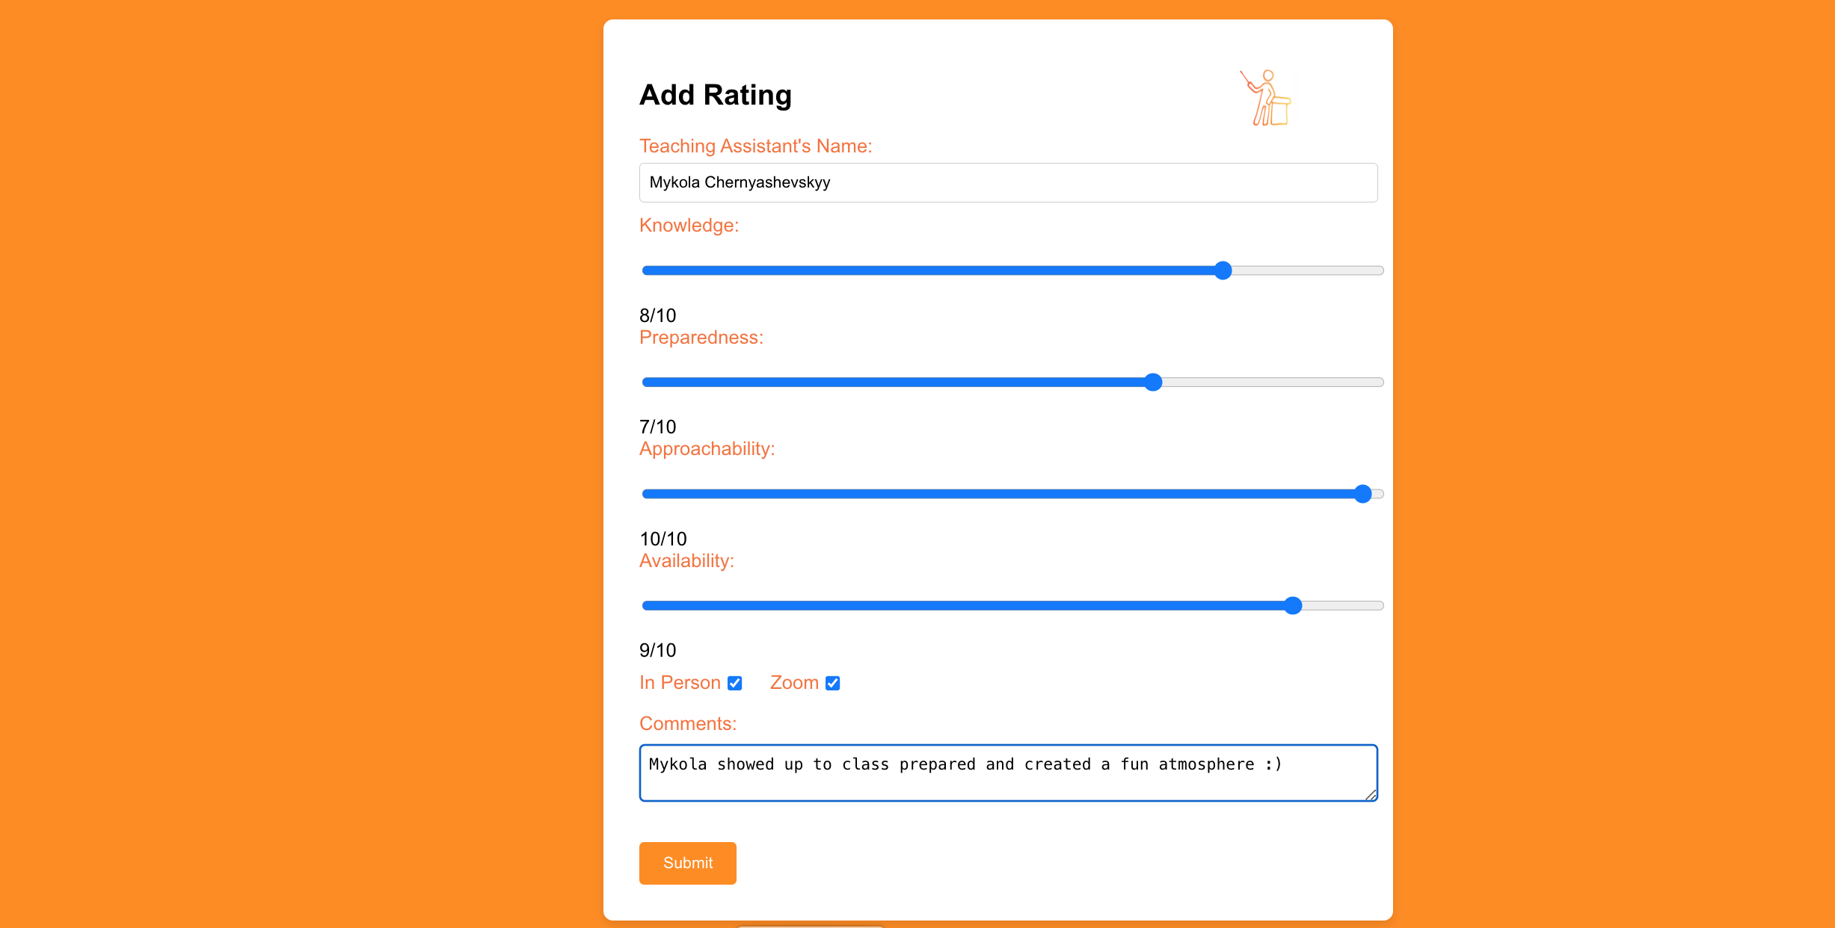
Task: Uncheck the Zoom checkbox
Action: [x=833, y=684]
